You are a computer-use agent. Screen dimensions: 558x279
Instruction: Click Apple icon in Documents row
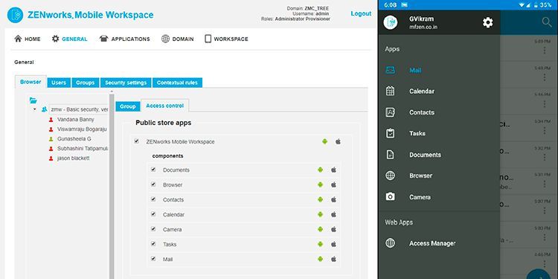[334, 170]
